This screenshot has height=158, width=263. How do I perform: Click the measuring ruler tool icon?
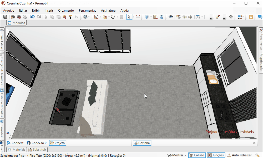click(x=138, y=17)
